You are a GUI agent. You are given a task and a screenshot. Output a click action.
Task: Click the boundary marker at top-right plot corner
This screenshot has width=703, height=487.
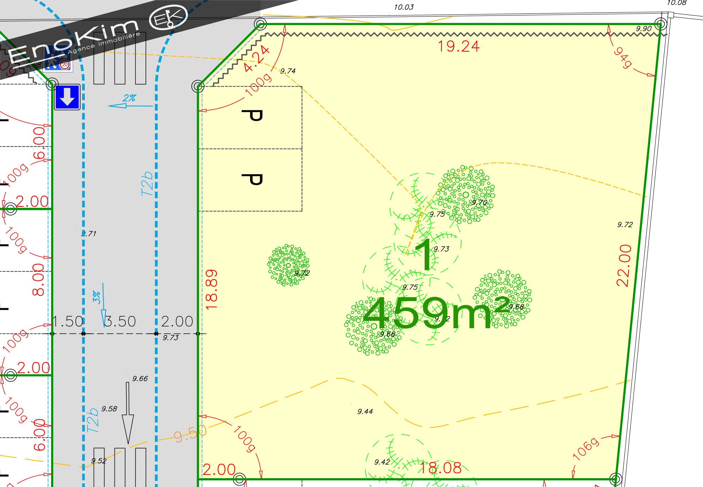(x=660, y=24)
